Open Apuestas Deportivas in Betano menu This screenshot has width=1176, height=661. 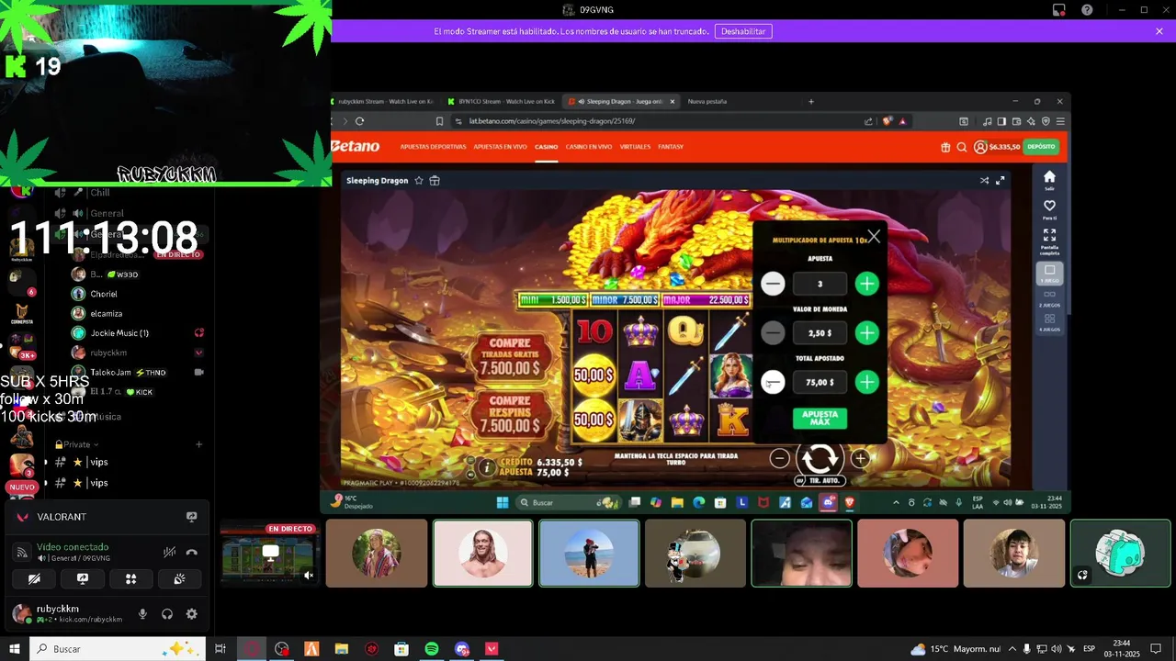click(433, 147)
